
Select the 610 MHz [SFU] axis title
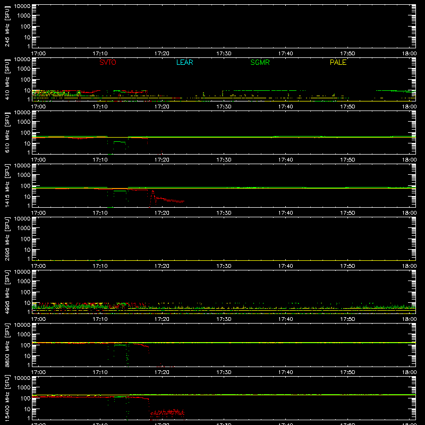pos(7,132)
